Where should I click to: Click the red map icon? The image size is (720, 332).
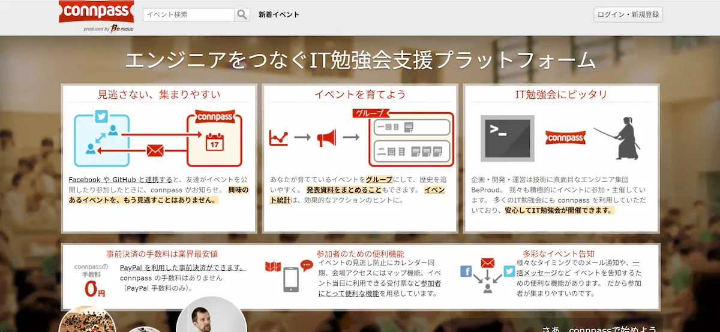[274, 266]
